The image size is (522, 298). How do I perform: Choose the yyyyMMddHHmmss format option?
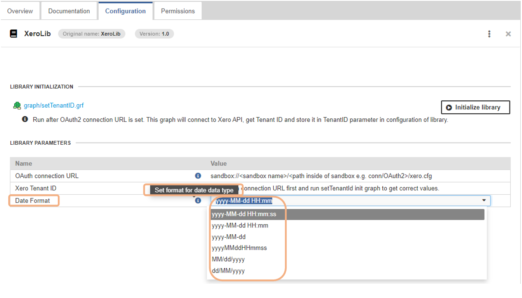(240, 248)
